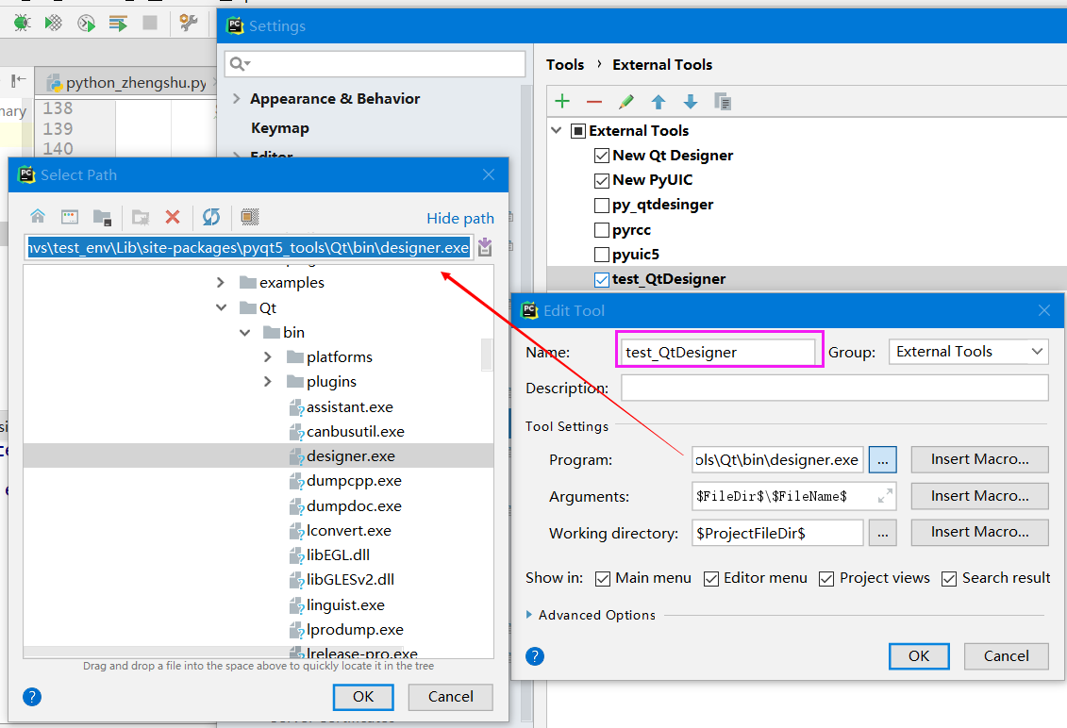Click the green plus Add tool icon

(562, 102)
